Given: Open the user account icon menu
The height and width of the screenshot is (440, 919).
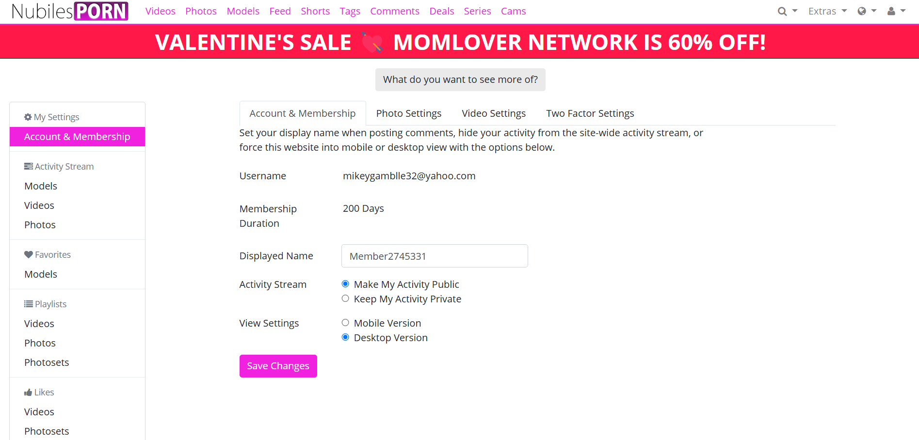Looking at the screenshot, I should pos(891,11).
